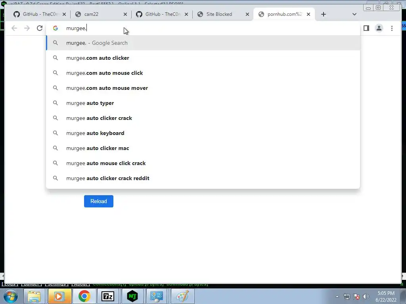Close the cam22 tab

(125, 14)
